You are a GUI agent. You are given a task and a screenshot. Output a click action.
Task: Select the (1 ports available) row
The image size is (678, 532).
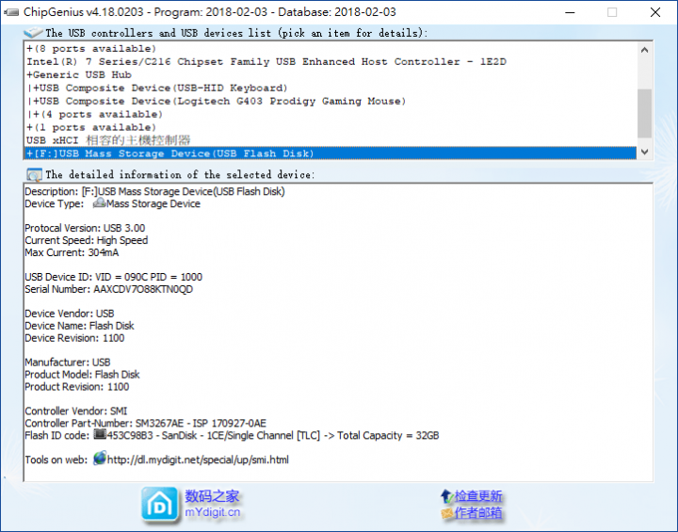[x=331, y=128]
